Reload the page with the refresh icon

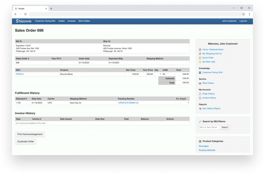click(25, 14)
